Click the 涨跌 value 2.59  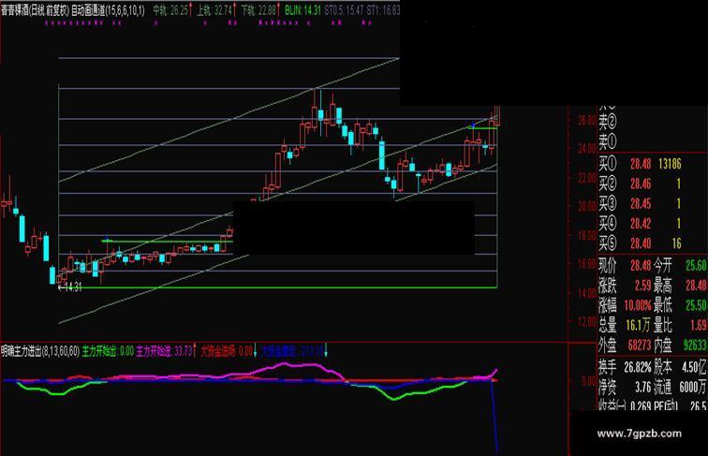point(643,286)
